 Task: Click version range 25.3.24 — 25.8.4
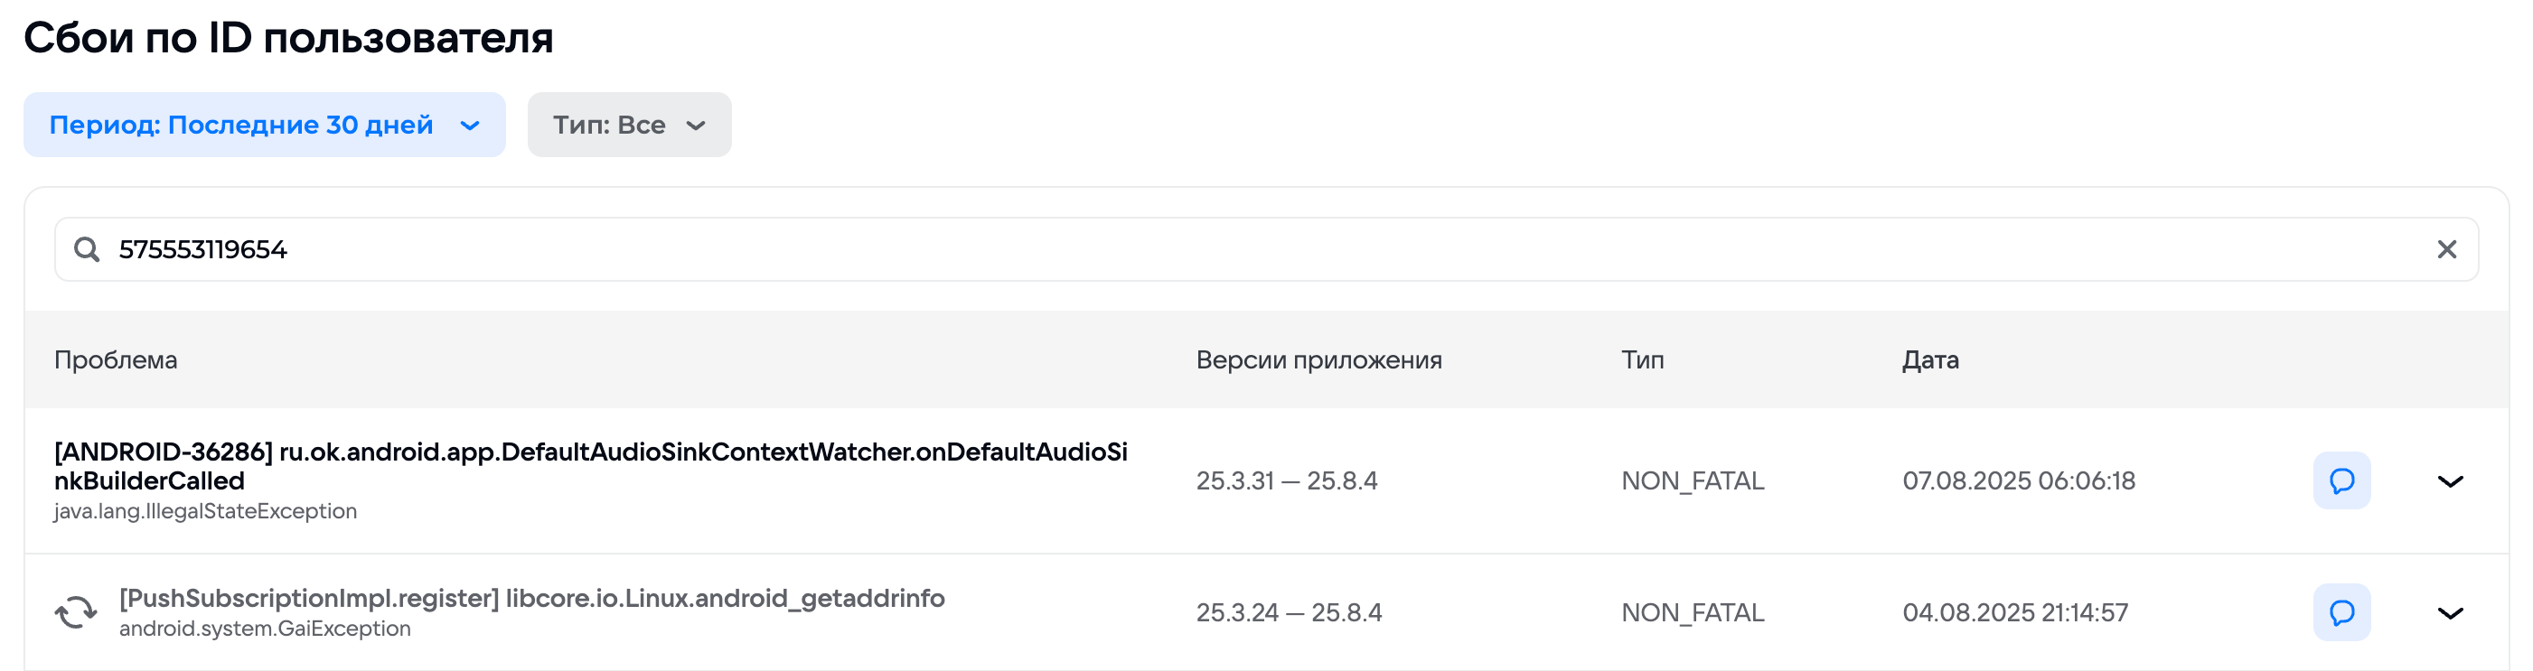[x=1288, y=612]
